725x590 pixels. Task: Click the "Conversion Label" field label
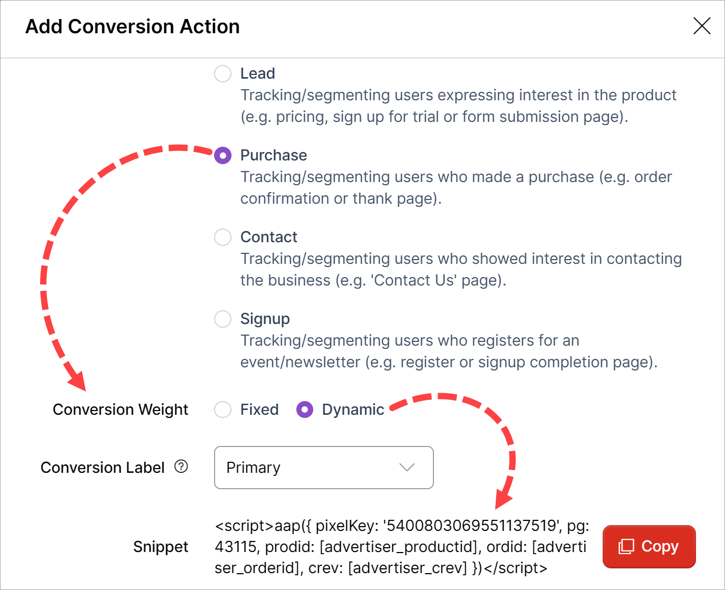pyautogui.click(x=102, y=468)
